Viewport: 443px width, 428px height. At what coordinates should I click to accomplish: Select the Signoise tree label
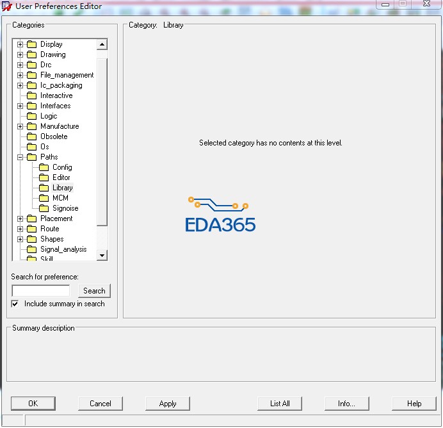tap(65, 208)
